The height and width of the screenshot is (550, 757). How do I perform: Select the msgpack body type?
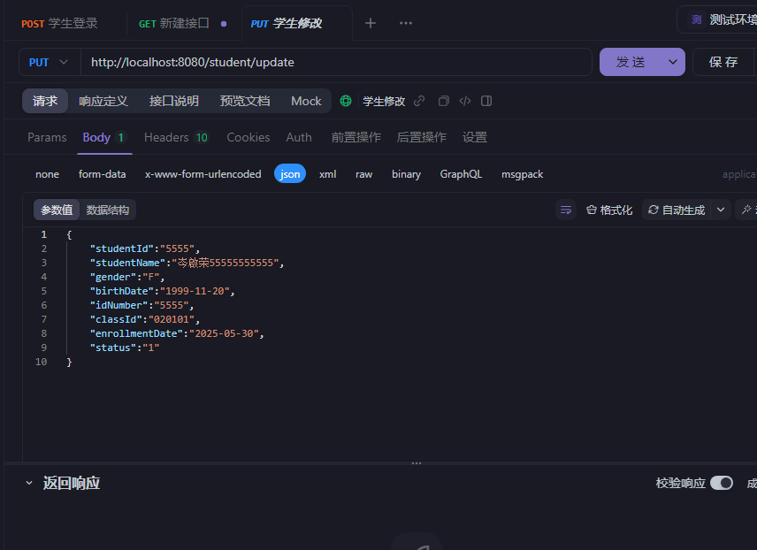pyautogui.click(x=523, y=174)
